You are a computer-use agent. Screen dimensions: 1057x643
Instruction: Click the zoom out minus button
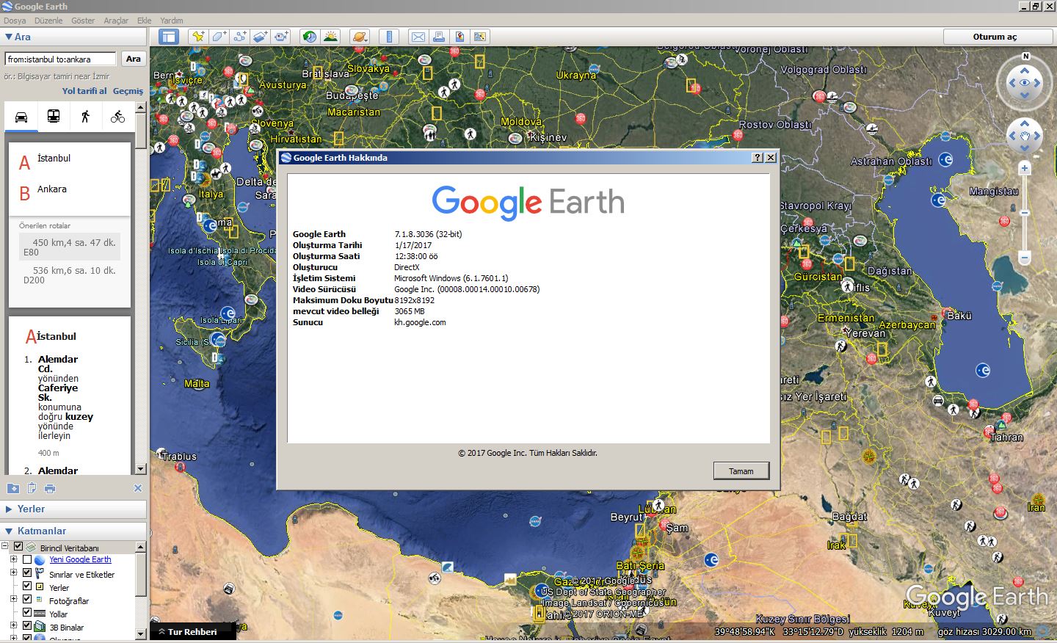coord(1025,257)
